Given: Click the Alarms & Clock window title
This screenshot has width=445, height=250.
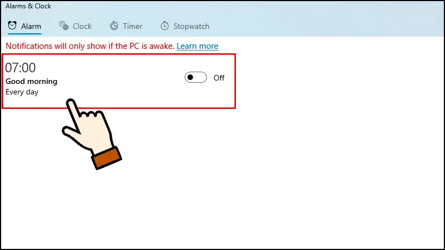Looking at the screenshot, I should [x=28, y=6].
